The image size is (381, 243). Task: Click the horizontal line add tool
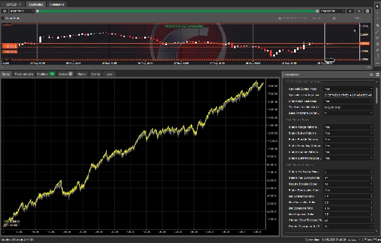377,25
